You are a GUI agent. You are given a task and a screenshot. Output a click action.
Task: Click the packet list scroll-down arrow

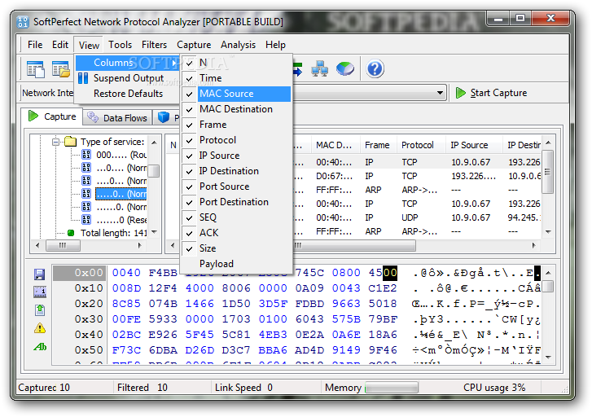coord(549,232)
